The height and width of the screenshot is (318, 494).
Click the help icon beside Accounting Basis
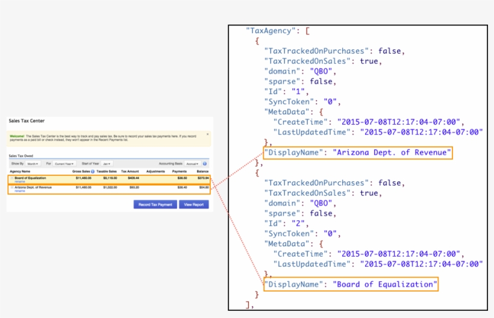point(205,164)
